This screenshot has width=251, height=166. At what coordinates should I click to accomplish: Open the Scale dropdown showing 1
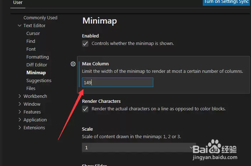point(139,147)
